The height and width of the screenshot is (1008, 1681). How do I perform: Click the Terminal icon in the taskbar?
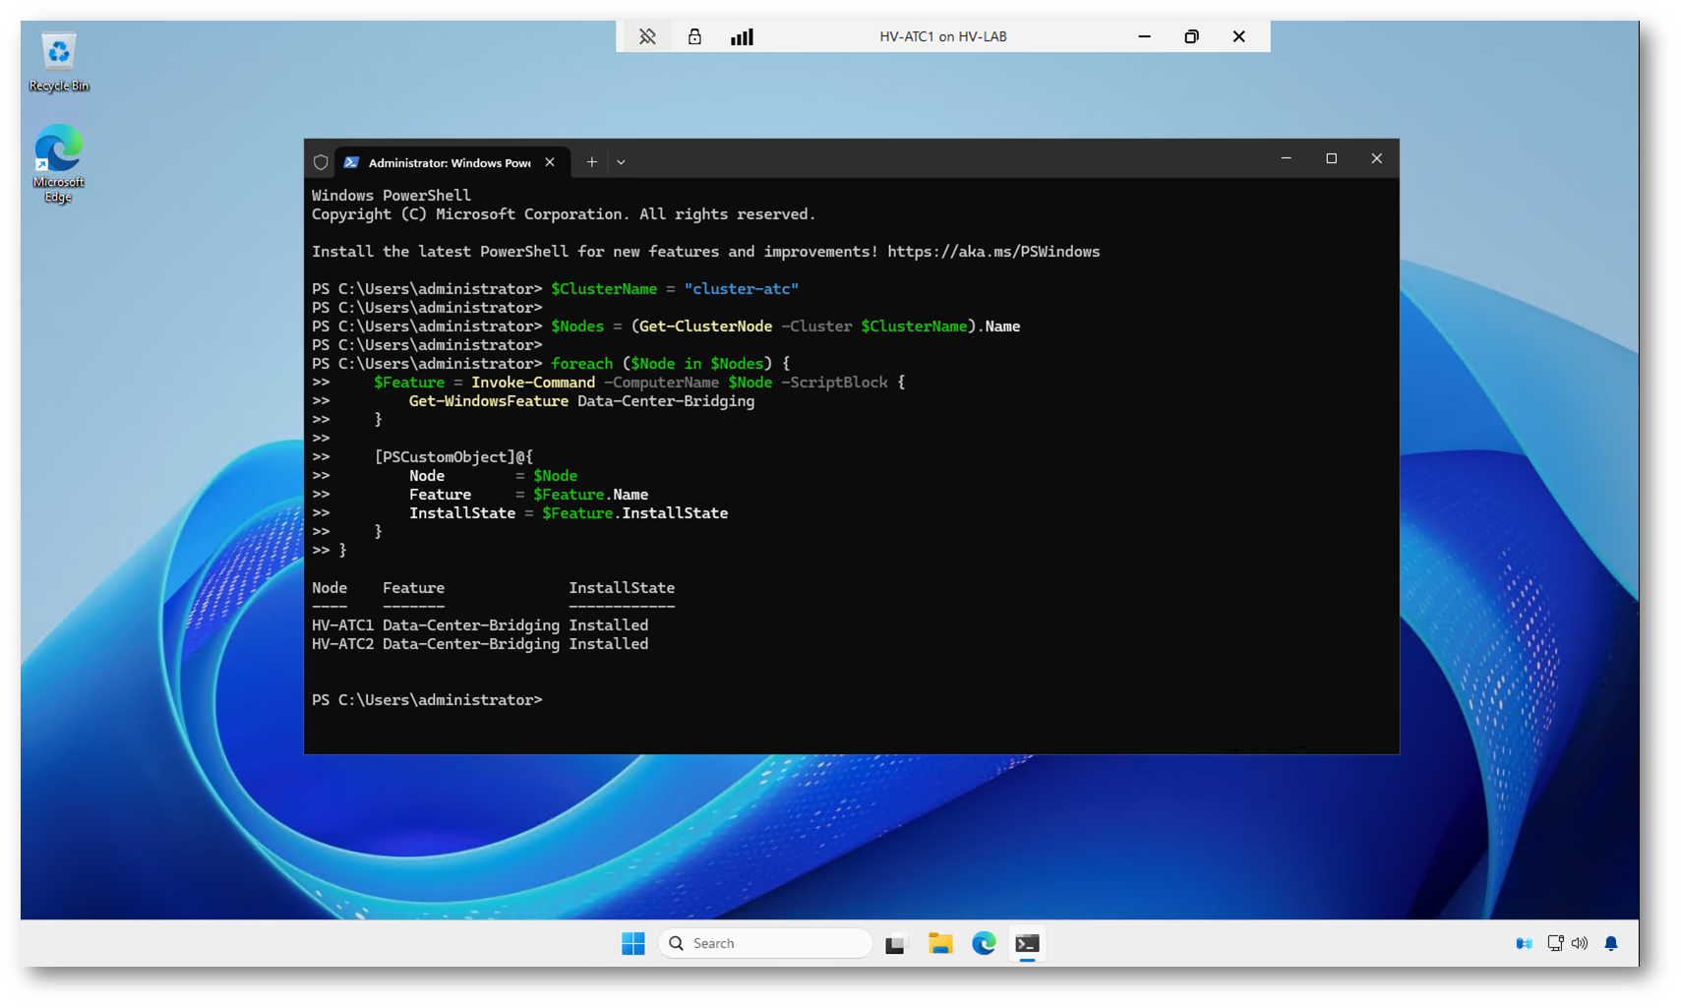pyautogui.click(x=1027, y=943)
